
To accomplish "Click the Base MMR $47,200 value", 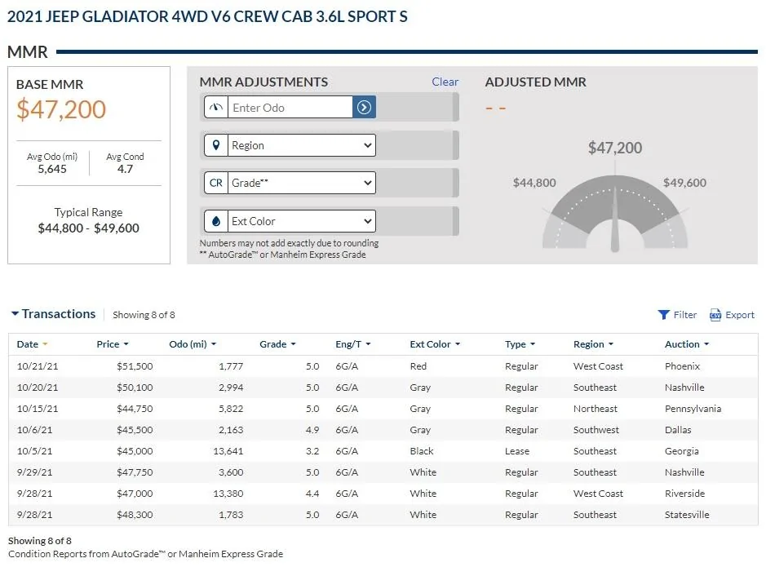I will point(61,109).
